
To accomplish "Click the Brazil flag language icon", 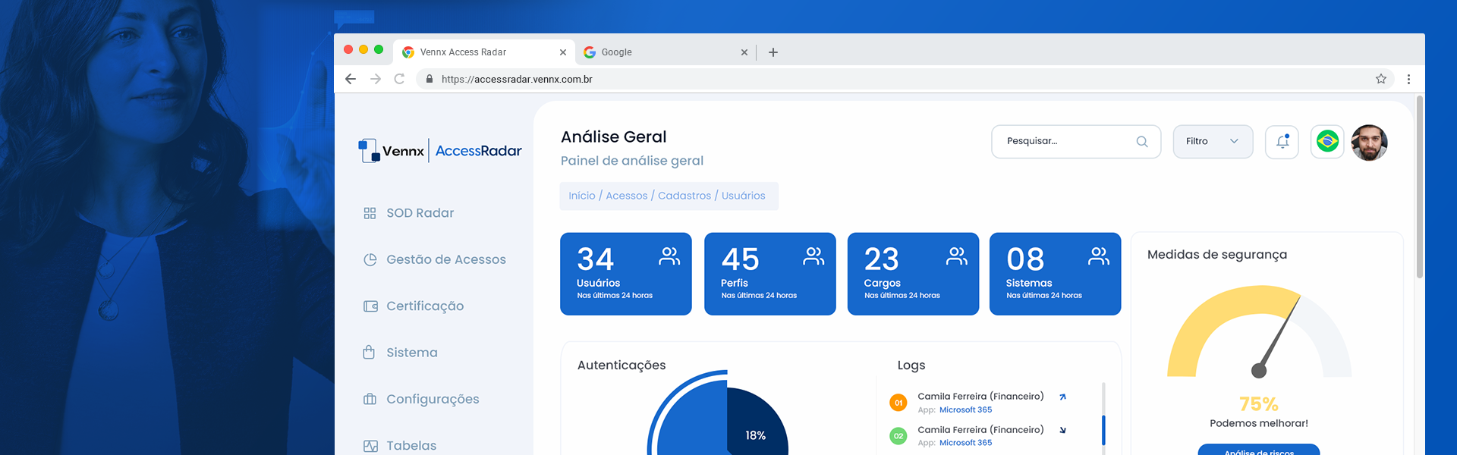I will click(x=1327, y=142).
